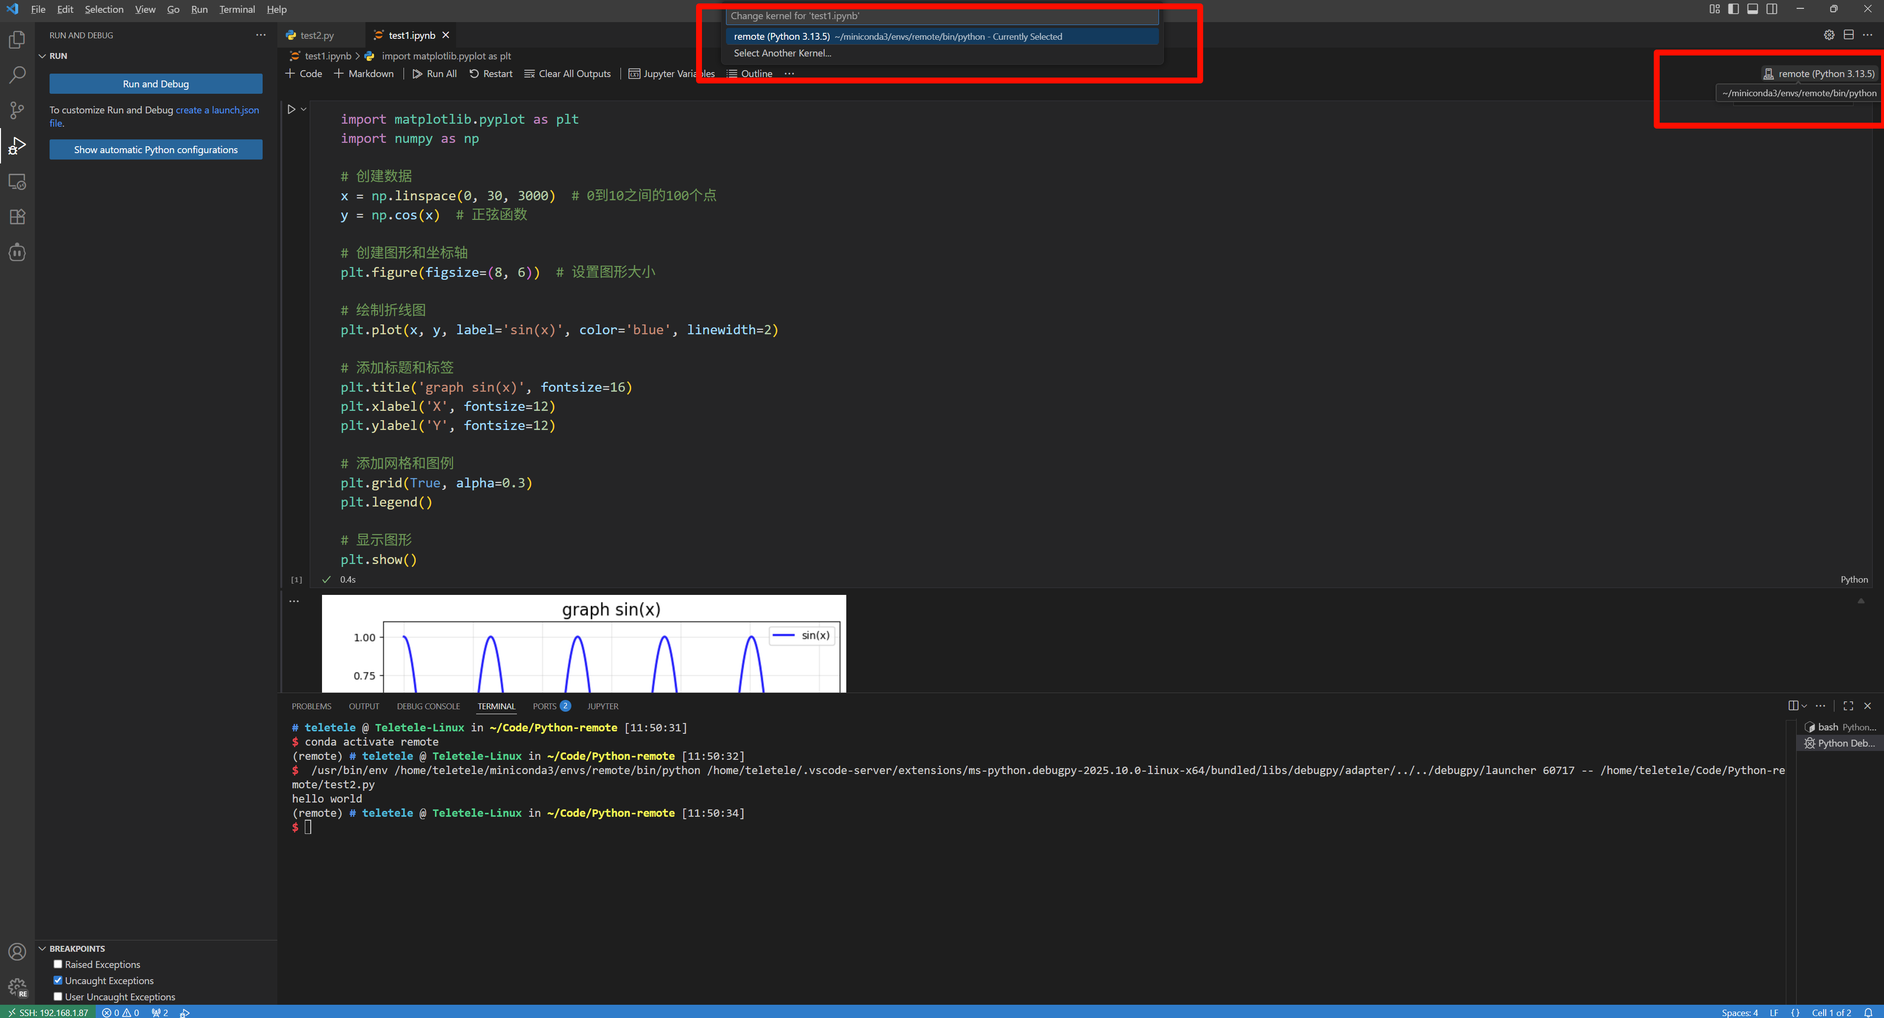Open the split terminal icon

pos(1793,706)
